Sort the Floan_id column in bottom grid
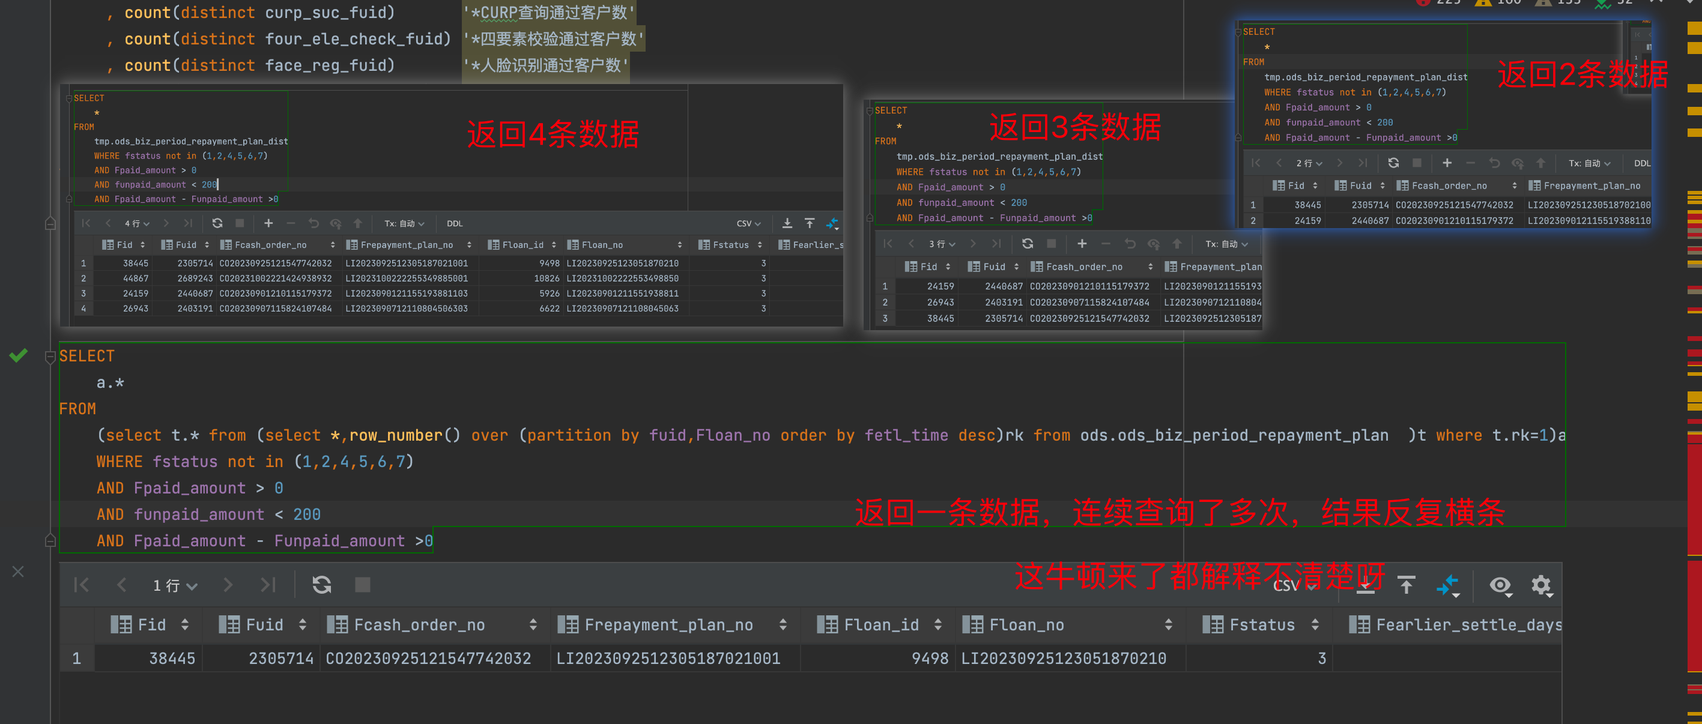 click(x=938, y=625)
